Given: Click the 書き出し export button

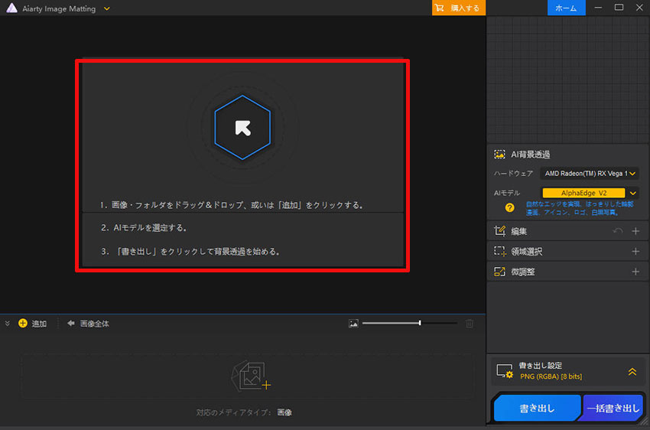Looking at the screenshot, I should [x=536, y=409].
